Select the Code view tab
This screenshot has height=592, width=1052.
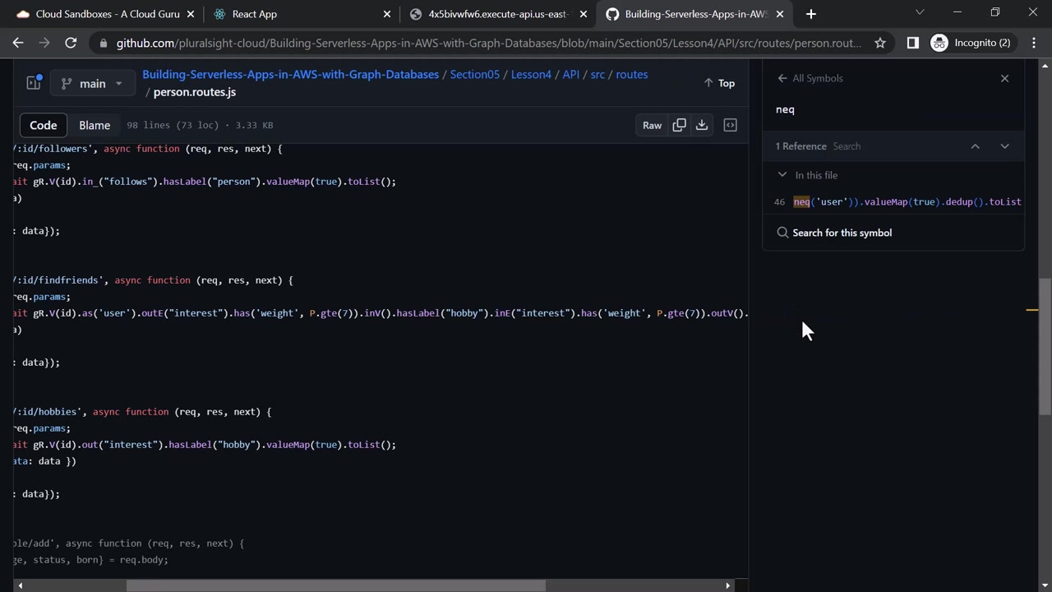tap(44, 125)
